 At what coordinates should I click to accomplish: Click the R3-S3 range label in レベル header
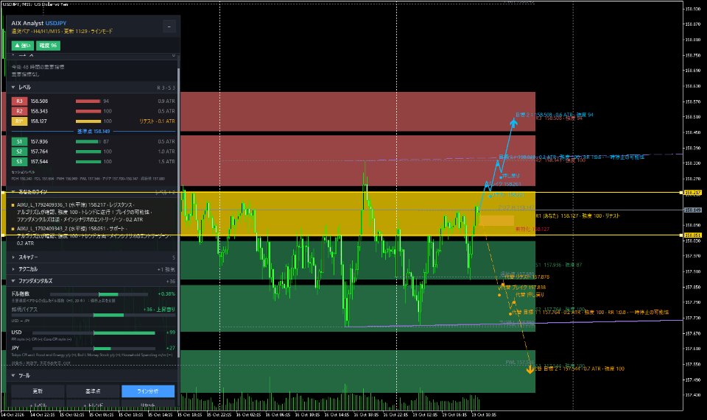[166, 88]
